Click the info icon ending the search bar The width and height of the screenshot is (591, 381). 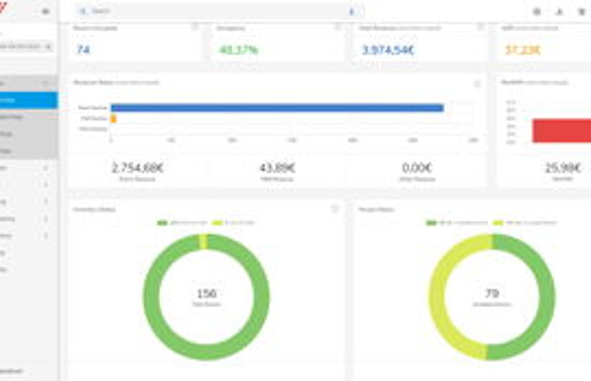352,12
